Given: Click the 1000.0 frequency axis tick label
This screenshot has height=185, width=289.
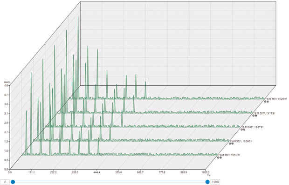Looking at the screenshot, I should [x=206, y=172].
